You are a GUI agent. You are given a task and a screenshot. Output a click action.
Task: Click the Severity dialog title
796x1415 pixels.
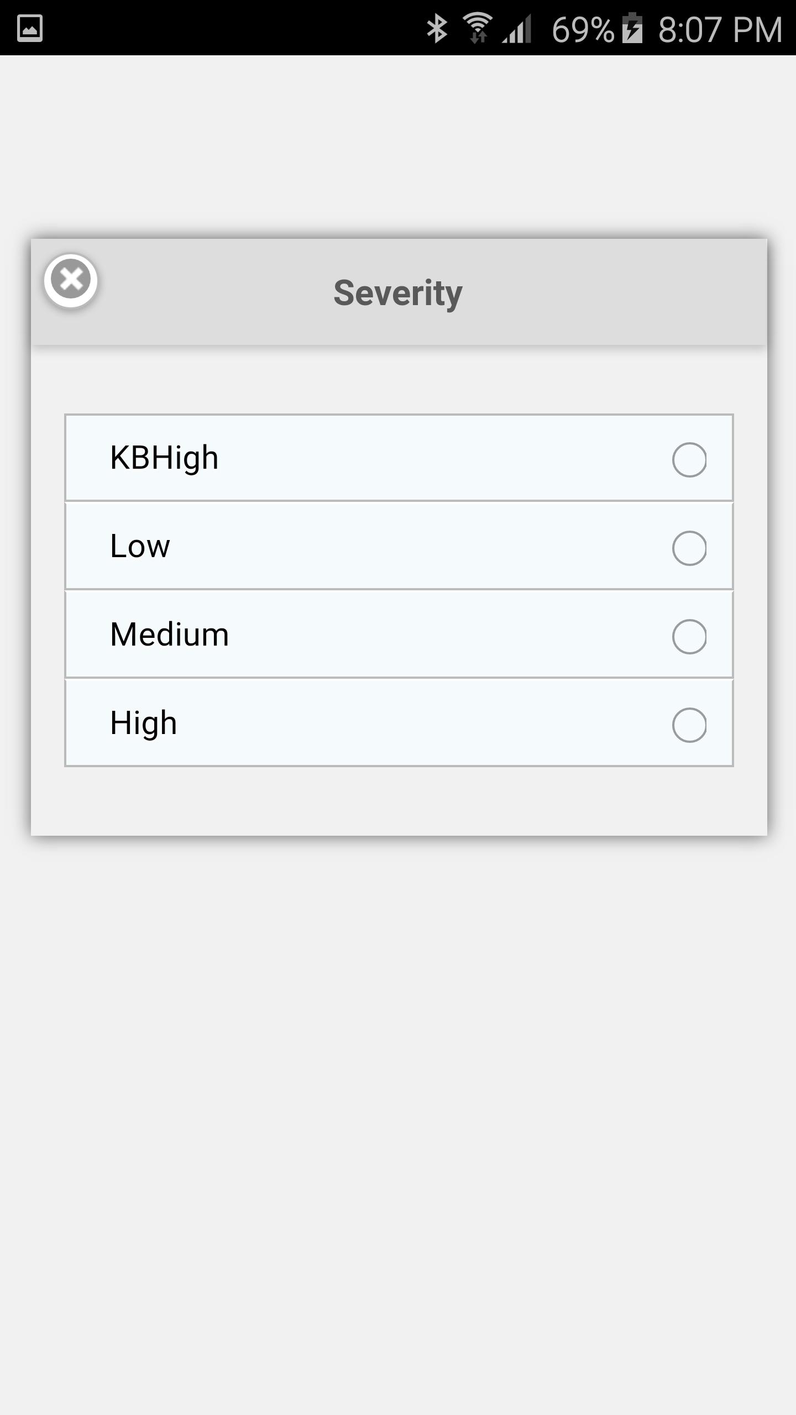[x=398, y=292]
